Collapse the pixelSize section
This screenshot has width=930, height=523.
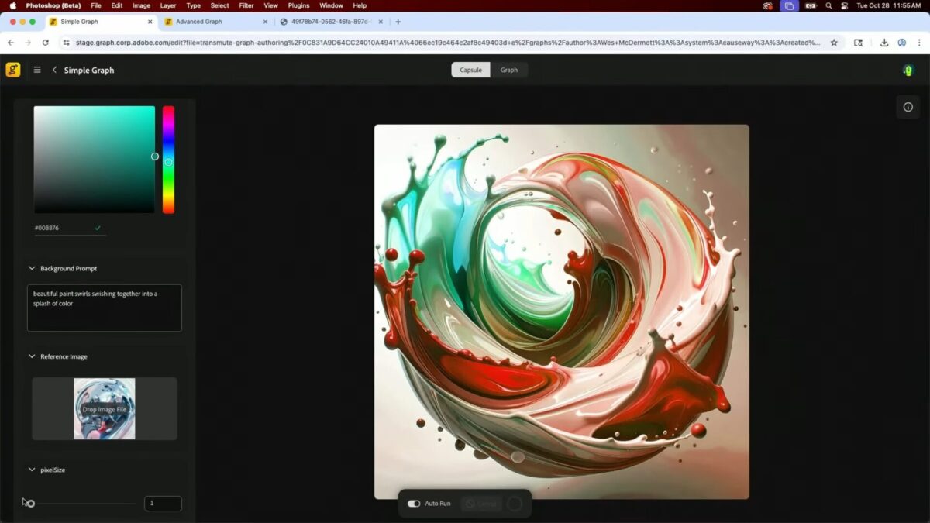coord(32,470)
